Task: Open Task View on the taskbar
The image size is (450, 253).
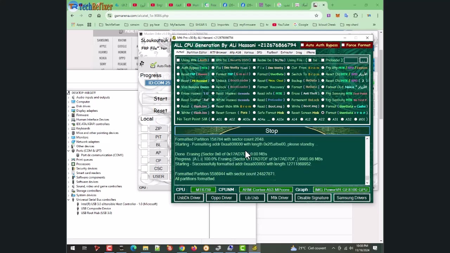Action: (x=85, y=248)
